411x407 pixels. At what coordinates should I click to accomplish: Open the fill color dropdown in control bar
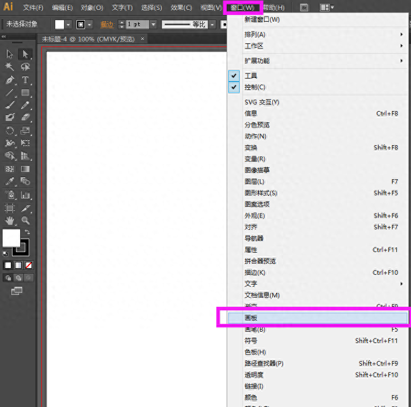point(68,25)
